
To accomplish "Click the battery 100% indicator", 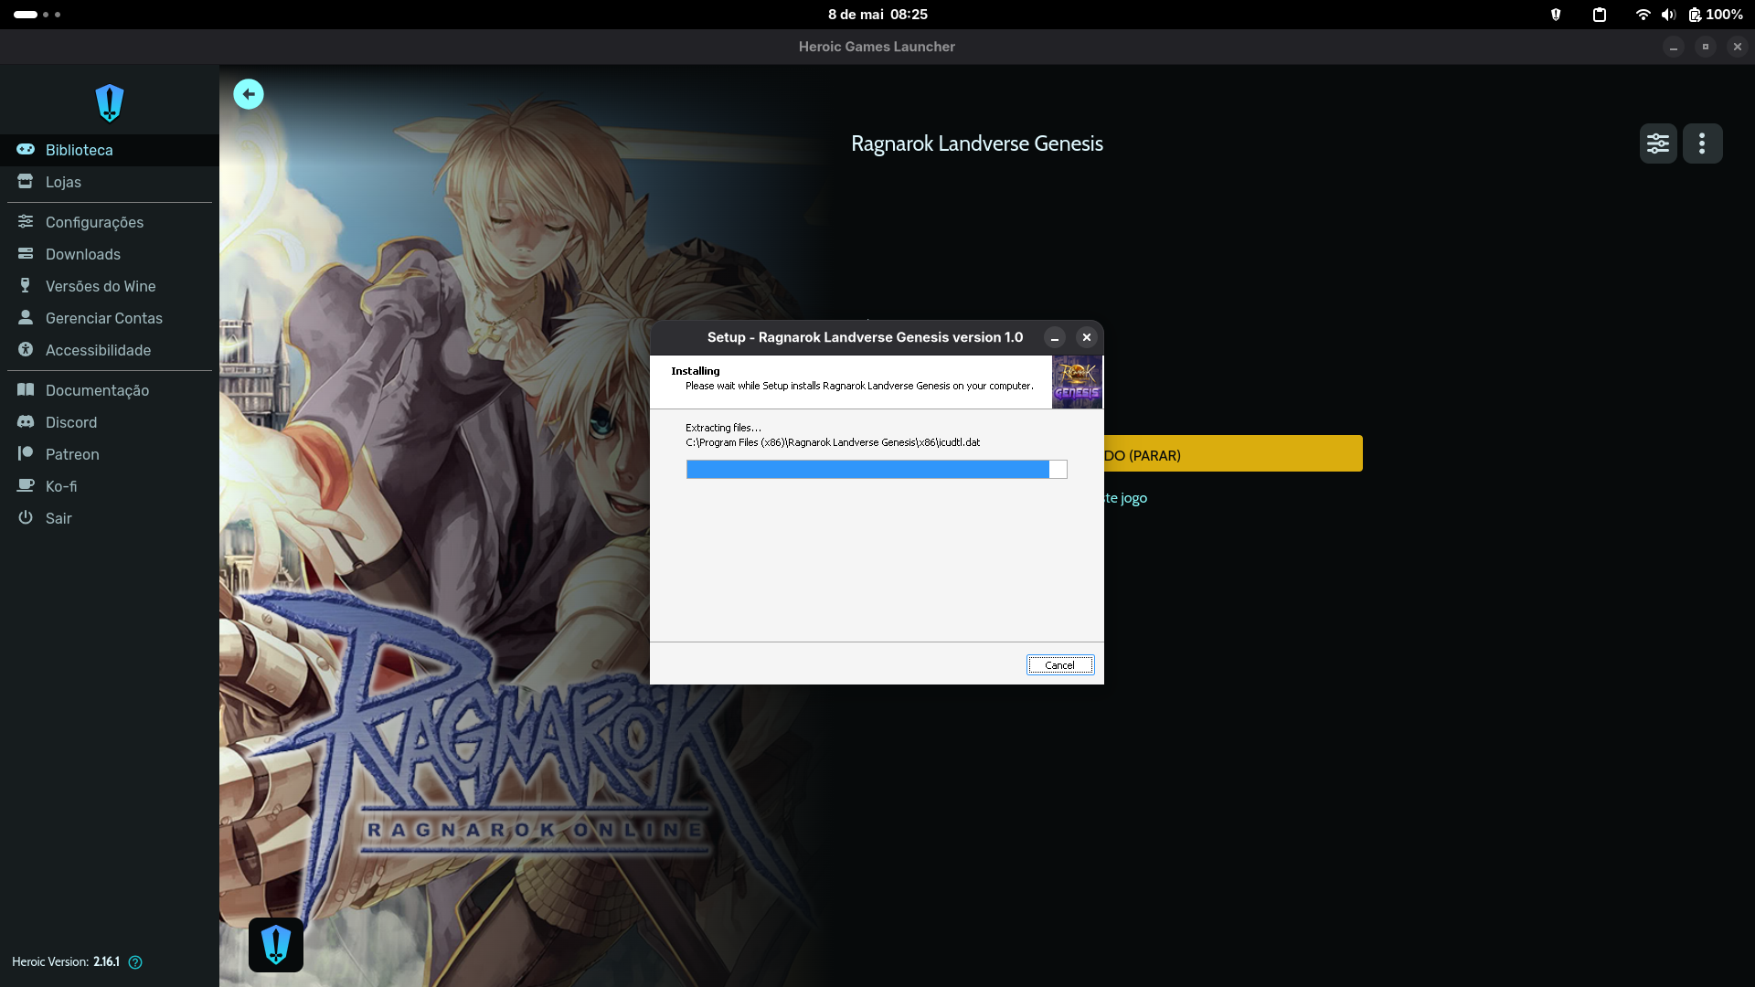I will click(1715, 15).
